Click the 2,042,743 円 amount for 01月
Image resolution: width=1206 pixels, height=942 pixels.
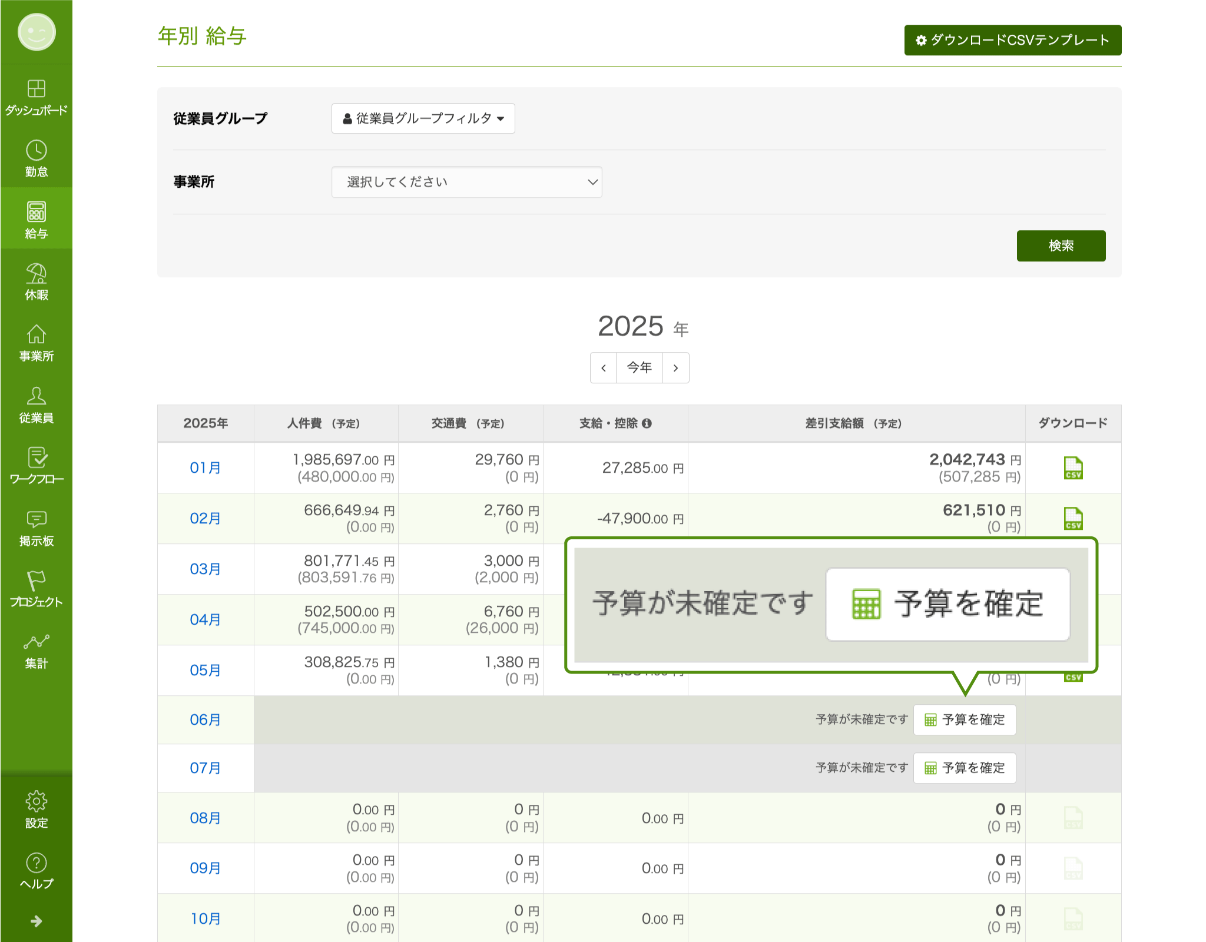[975, 460]
